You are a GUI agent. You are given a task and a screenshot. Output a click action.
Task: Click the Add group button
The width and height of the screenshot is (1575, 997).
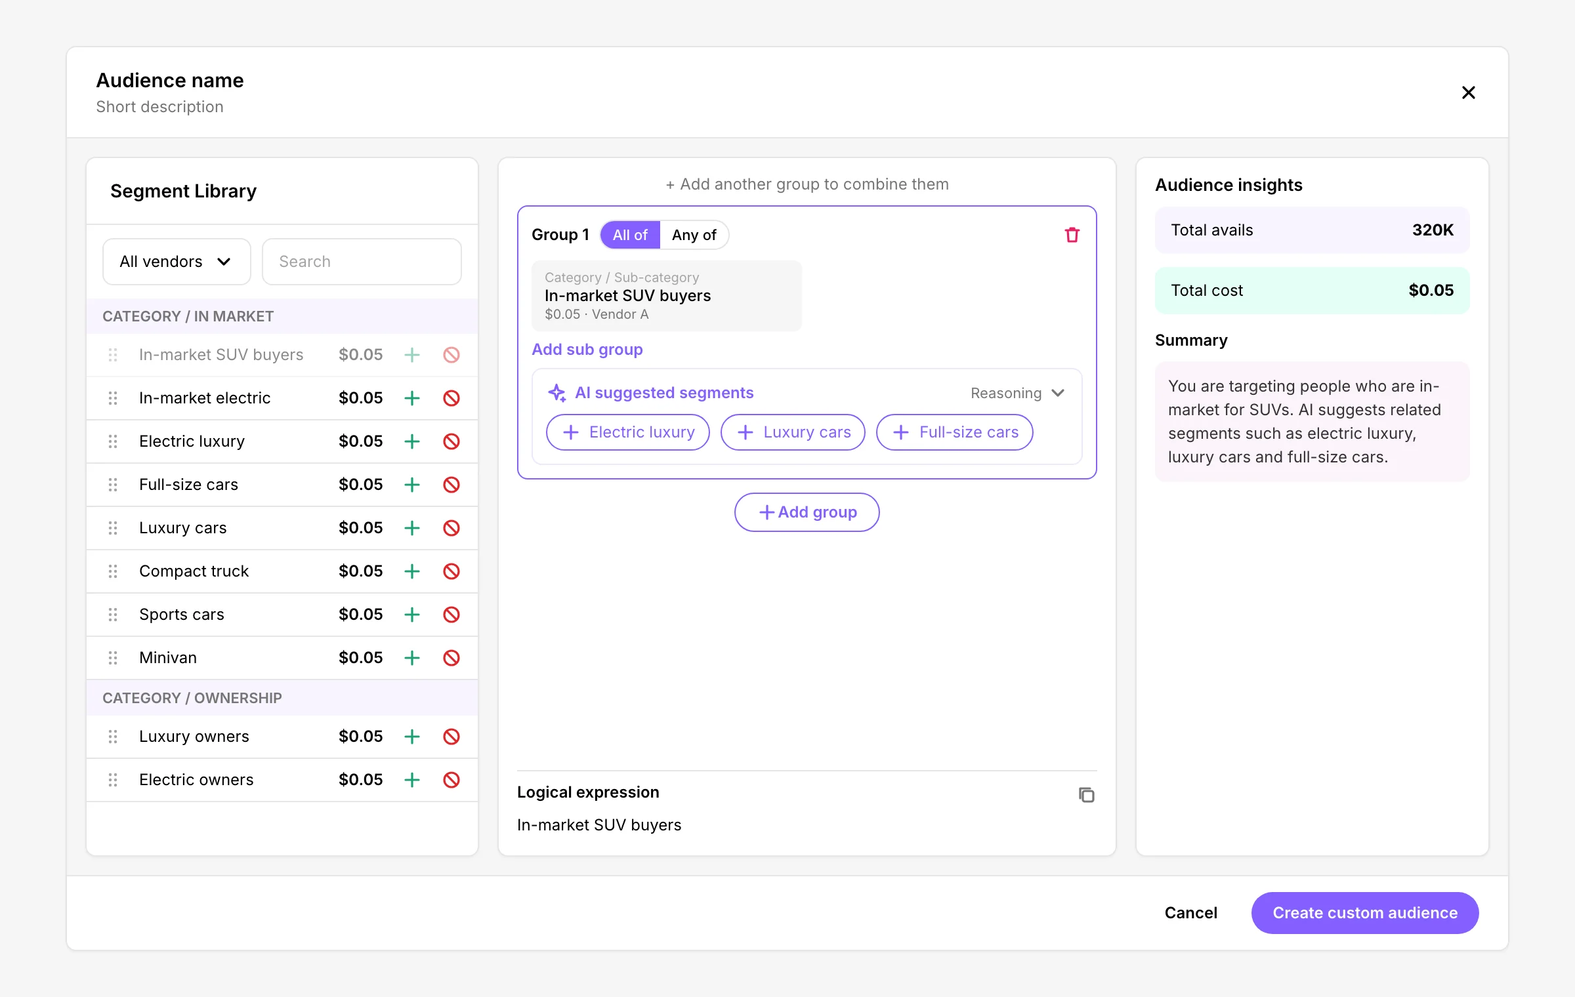[807, 512]
